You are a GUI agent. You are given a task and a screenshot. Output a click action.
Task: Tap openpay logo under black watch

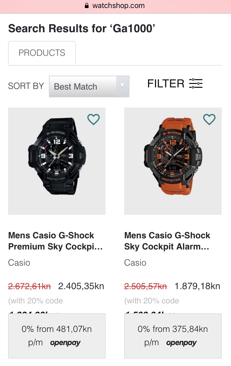point(65,343)
